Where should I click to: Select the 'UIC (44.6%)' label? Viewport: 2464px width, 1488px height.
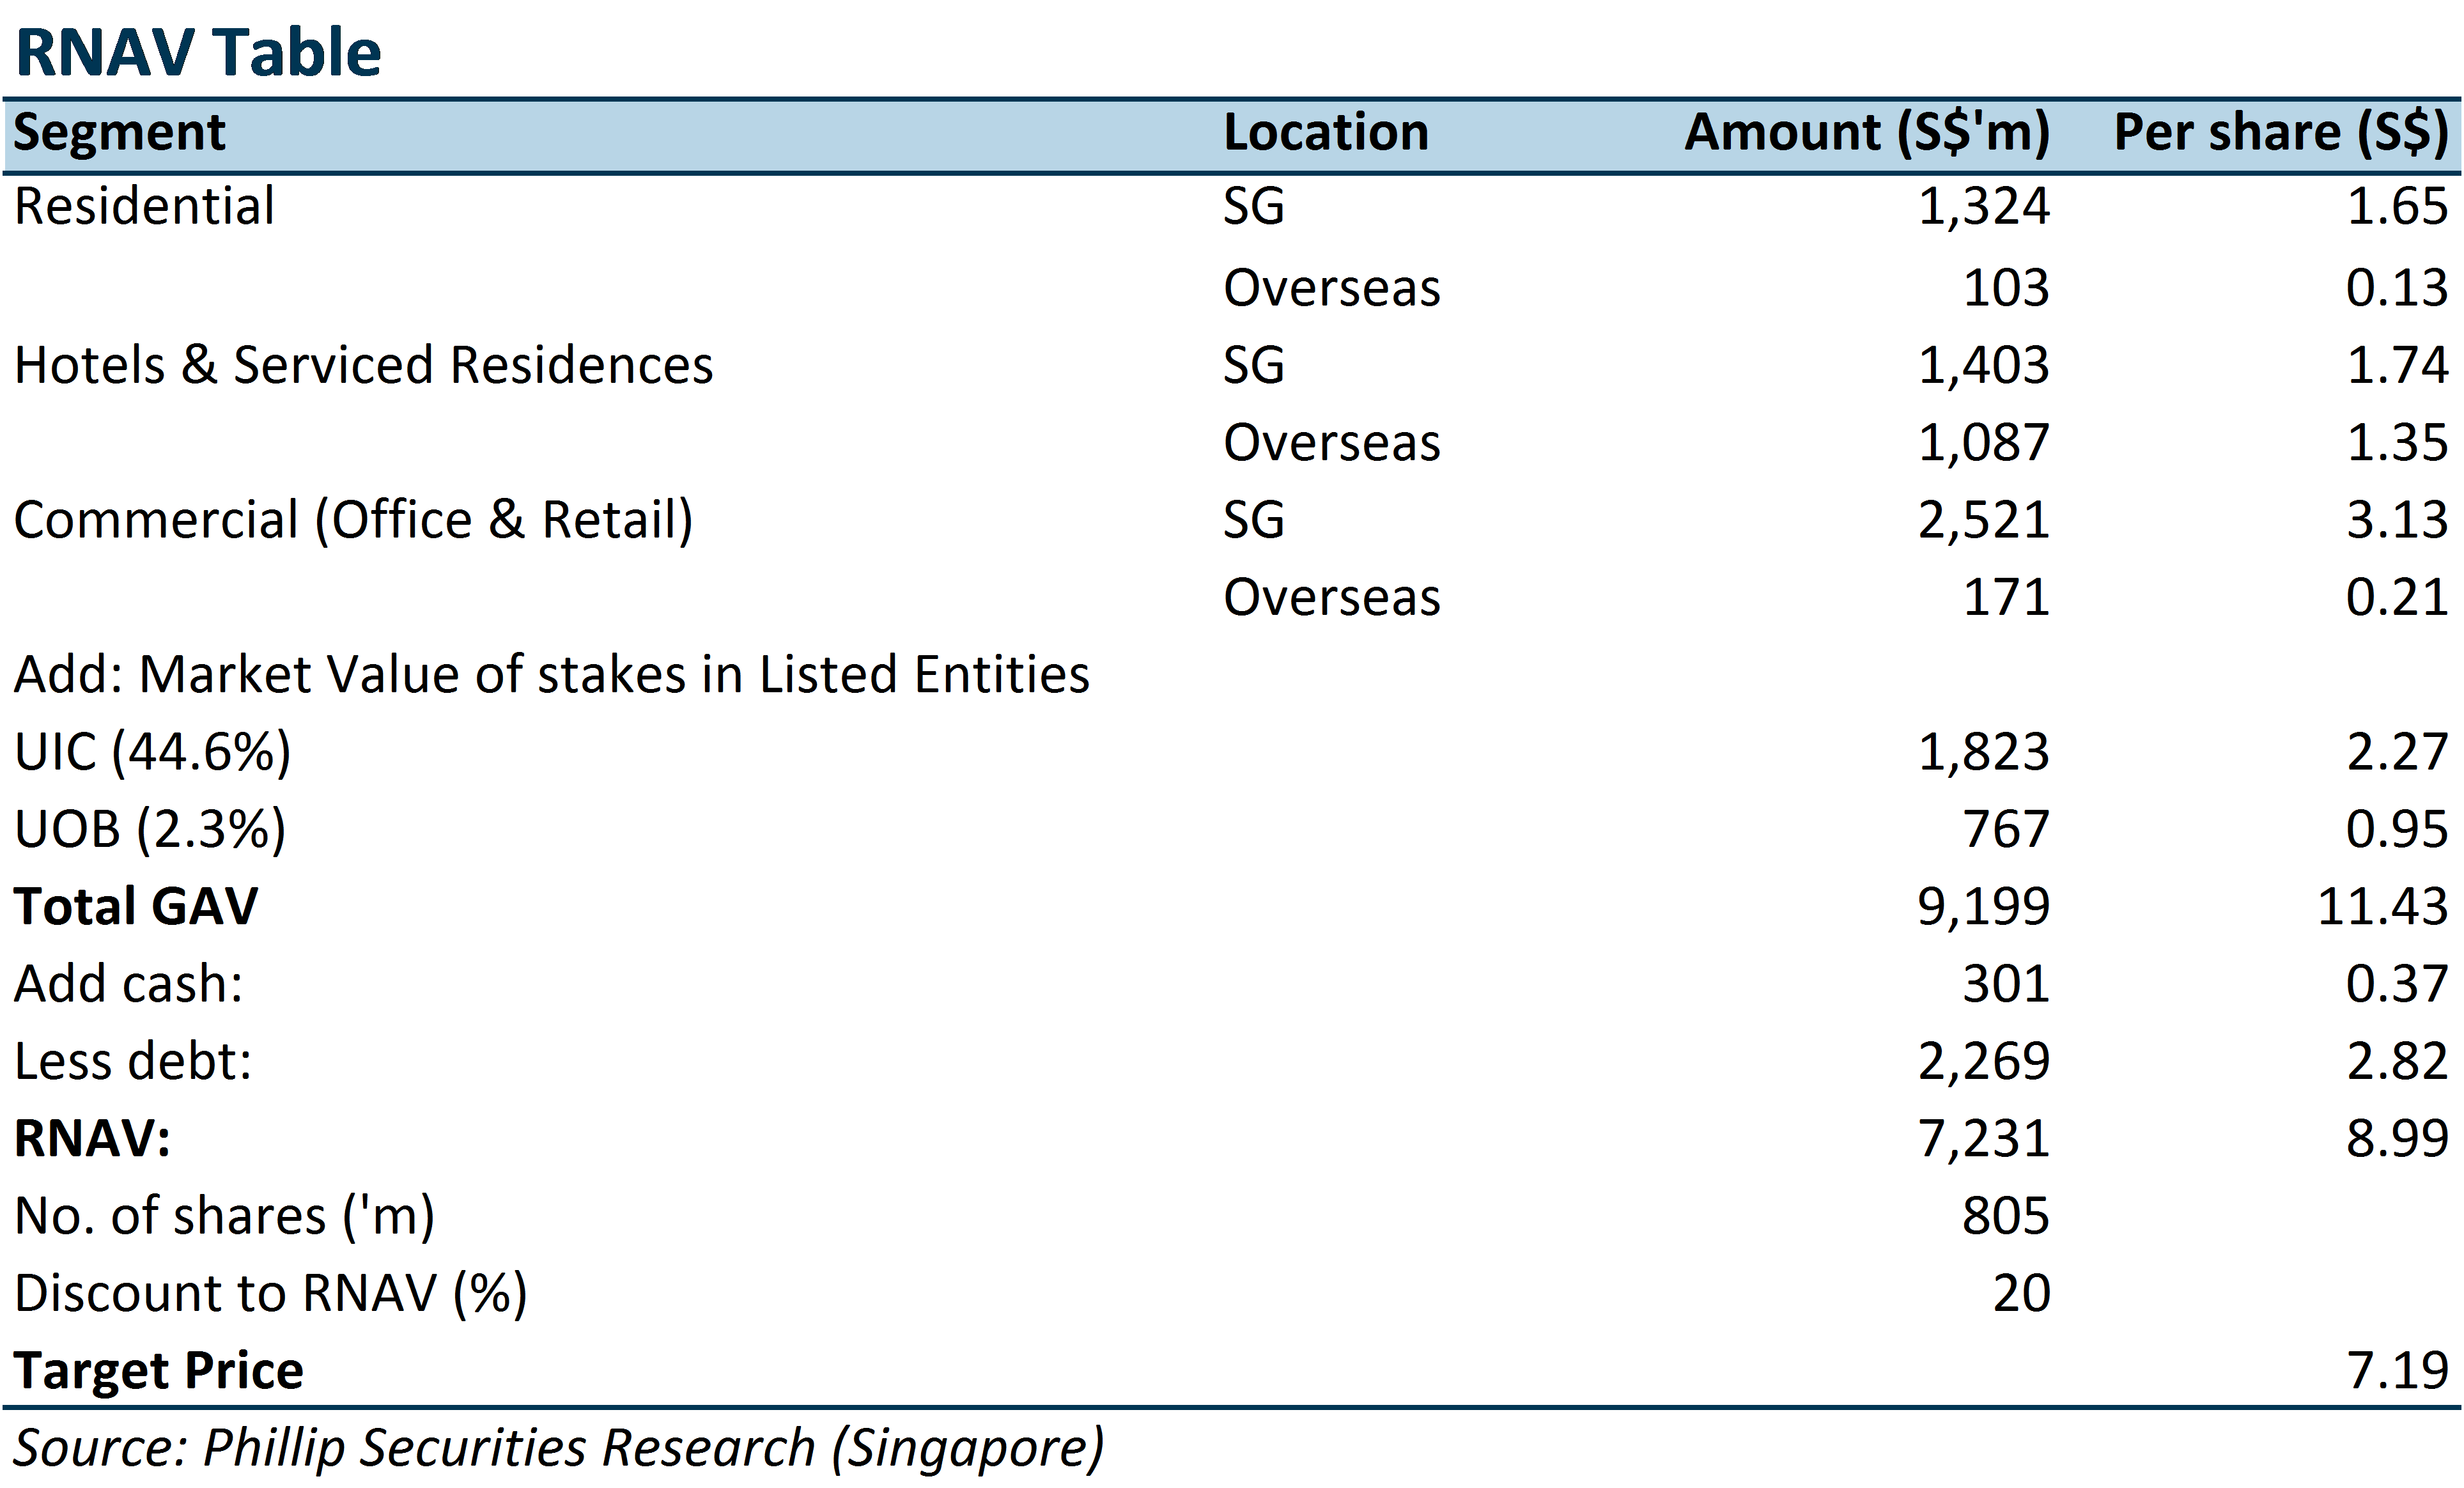[153, 753]
